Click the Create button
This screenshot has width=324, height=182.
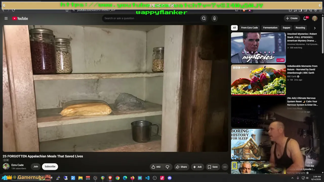(x=292, y=18)
